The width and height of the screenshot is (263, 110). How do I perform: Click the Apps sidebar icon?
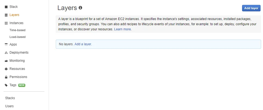6,44
